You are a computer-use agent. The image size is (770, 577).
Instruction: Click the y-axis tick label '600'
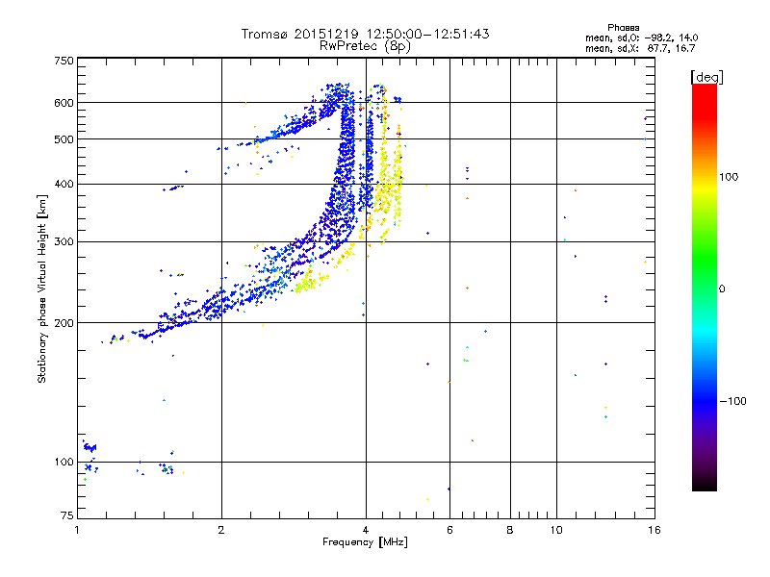[x=64, y=103]
